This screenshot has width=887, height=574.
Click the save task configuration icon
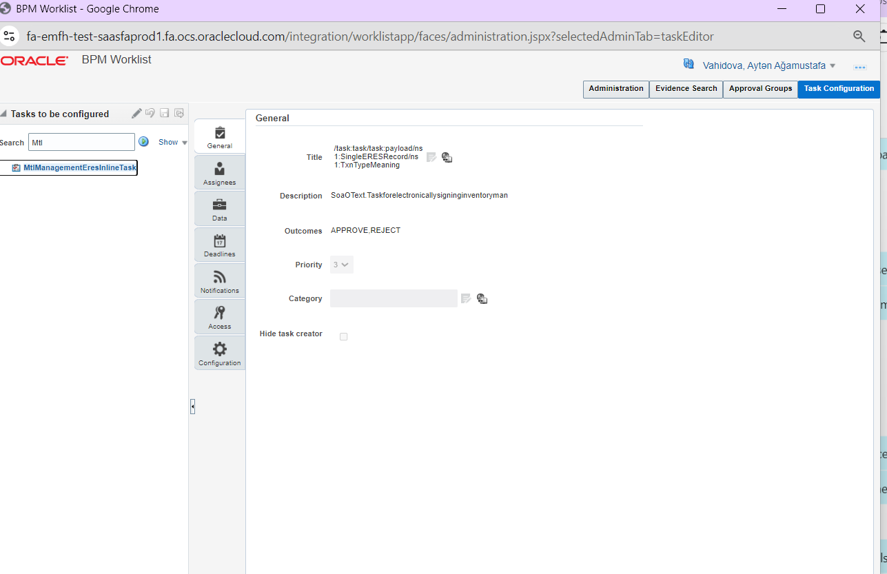pos(164,113)
